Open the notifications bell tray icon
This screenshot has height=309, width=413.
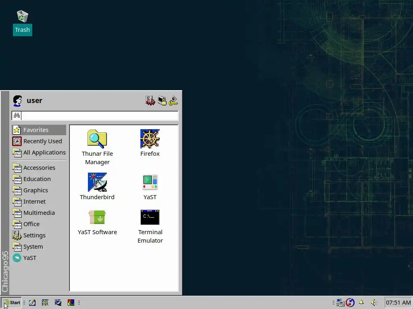pyautogui.click(x=361, y=303)
